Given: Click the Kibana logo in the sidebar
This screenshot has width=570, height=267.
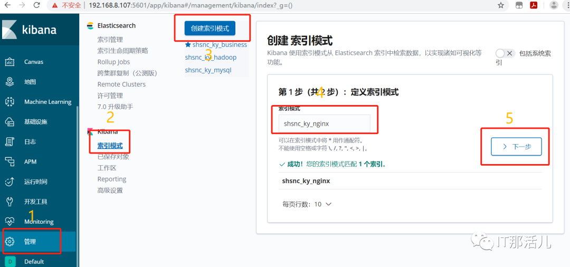Looking at the screenshot, I should tap(10, 30).
